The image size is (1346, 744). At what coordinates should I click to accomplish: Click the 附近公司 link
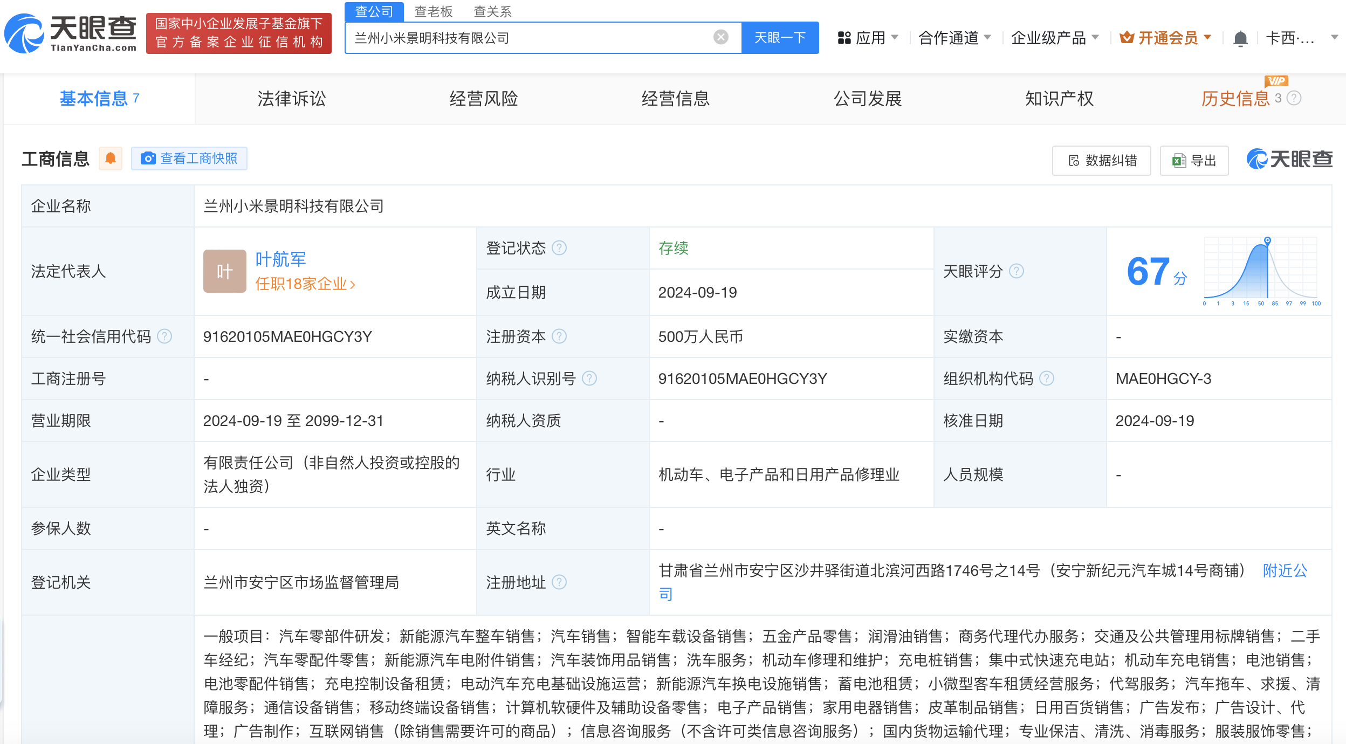pos(1284,570)
